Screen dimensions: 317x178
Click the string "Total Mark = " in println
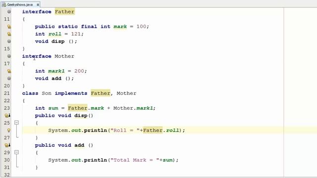(135, 160)
